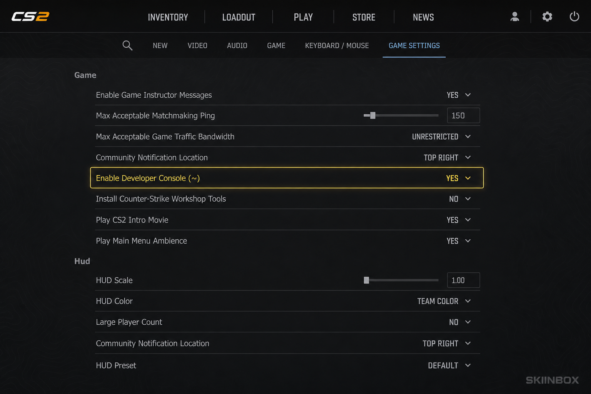This screenshot has width=591, height=394.
Task: Switch to the Game tab
Action: pos(276,45)
